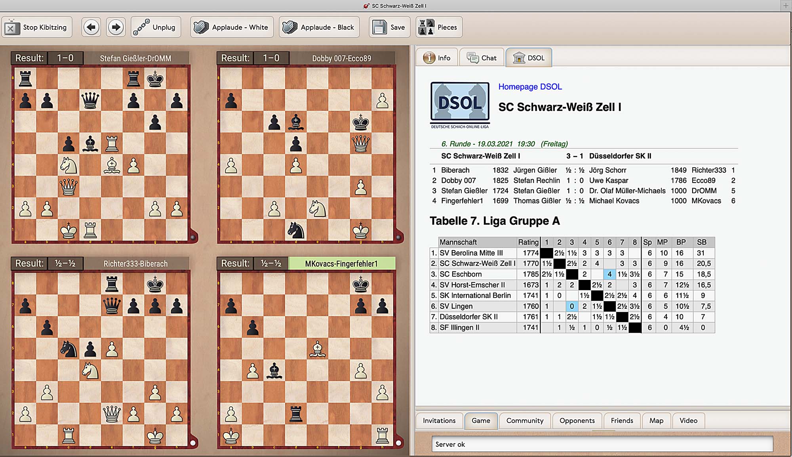Click the DSOL league logo image

(x=460, y=104)
